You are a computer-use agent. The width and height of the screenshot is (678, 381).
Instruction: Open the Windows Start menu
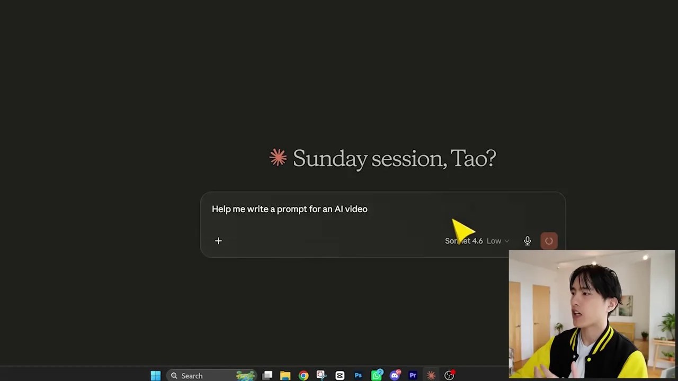(155, 376)
